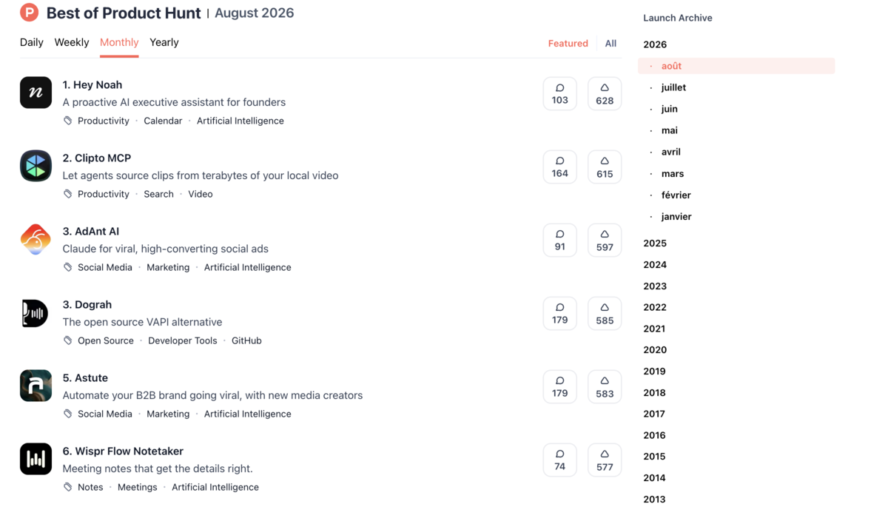Viewport: 888px width, 507px height.
Task: Select juillet in the Launch Archive
Action: (673, 87)
